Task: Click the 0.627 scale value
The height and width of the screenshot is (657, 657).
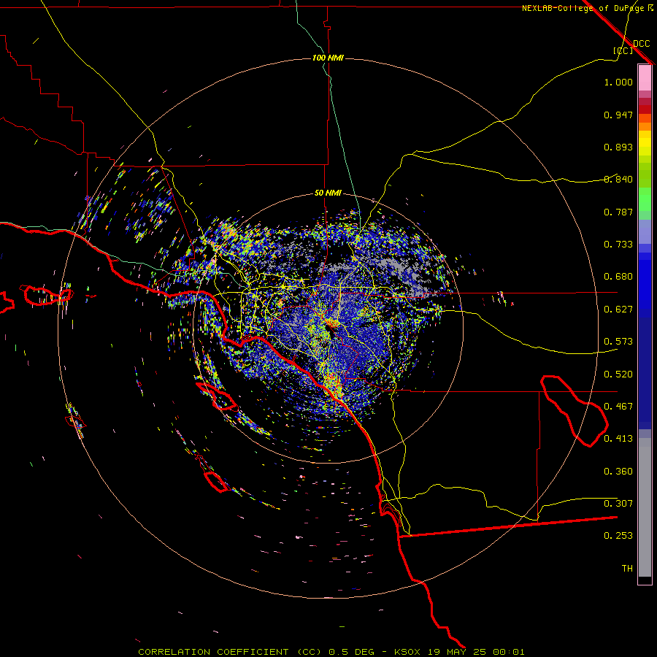Action: [618, 310]
